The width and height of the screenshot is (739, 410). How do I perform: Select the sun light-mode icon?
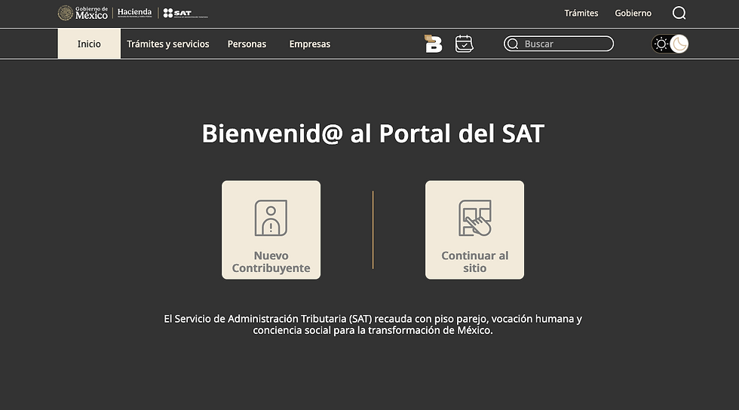[661, 44]
